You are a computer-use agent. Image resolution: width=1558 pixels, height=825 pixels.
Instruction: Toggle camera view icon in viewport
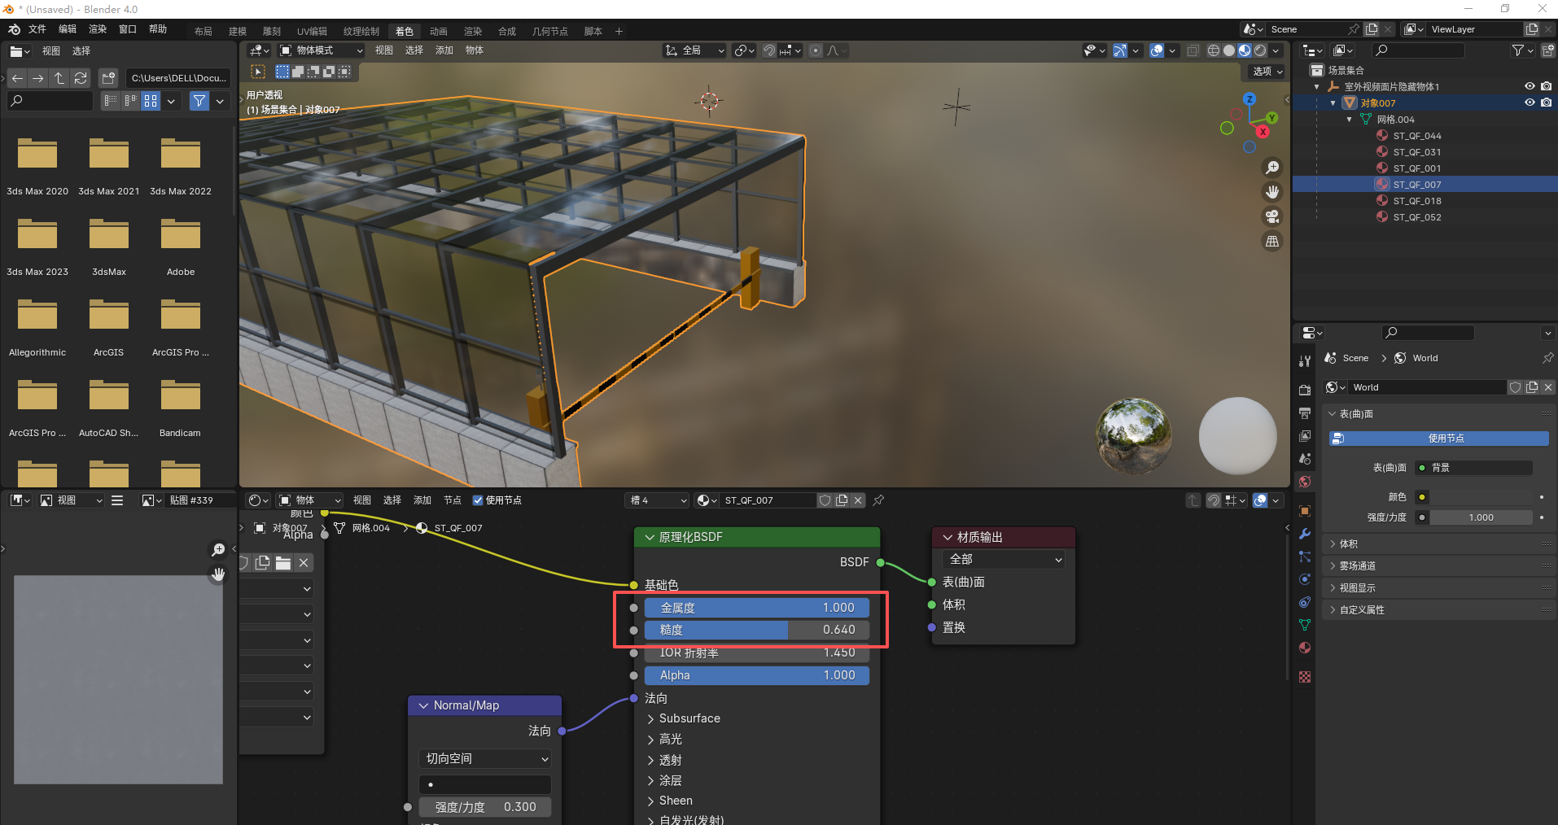pos(1271,216)
